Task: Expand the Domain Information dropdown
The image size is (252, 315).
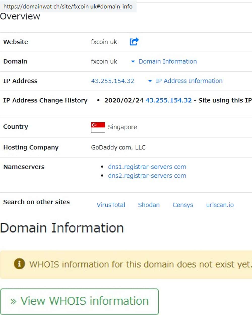Action: pos(164,61)
